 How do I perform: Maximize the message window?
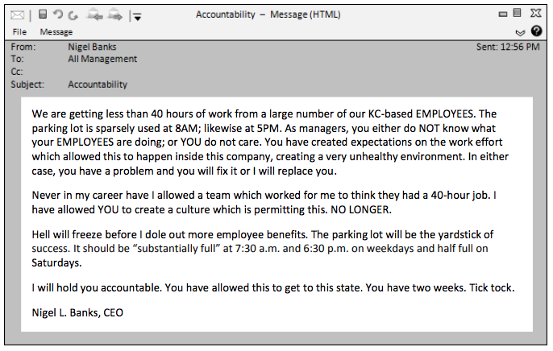coord(518,14)
